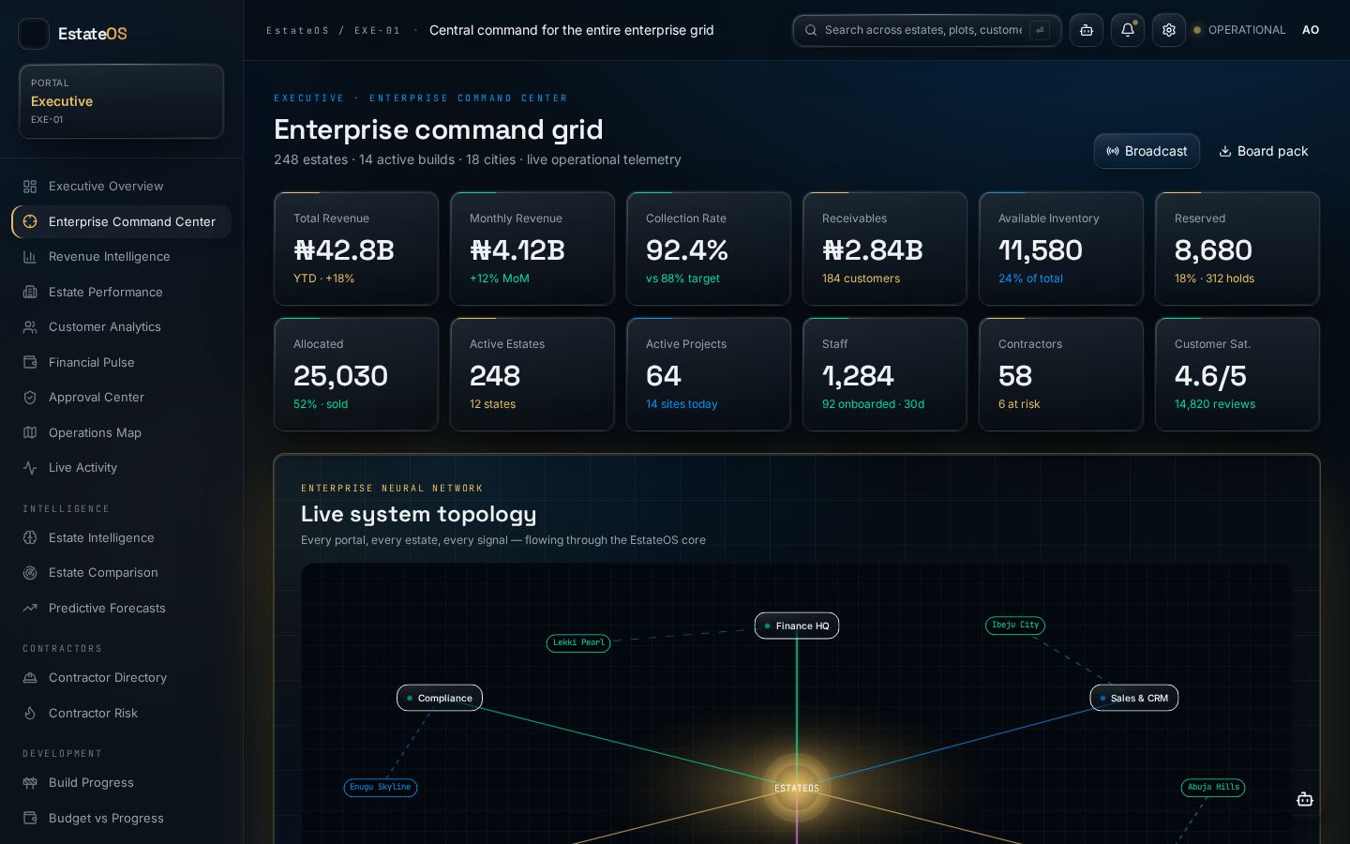Focus the search across estates field
The image size is (1350, 844).
(x=927, y=30)
